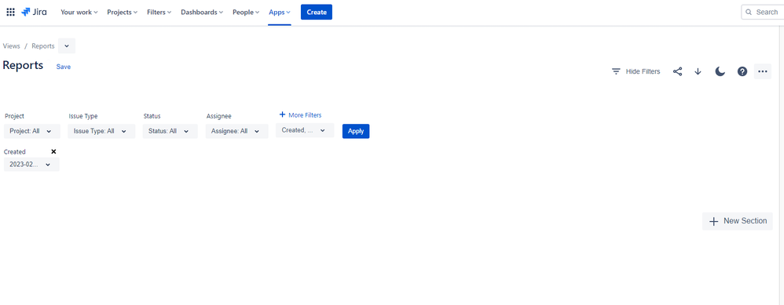Save the Reports view
The width and height of the screenshot is (784, 305).
click(64, 67)
